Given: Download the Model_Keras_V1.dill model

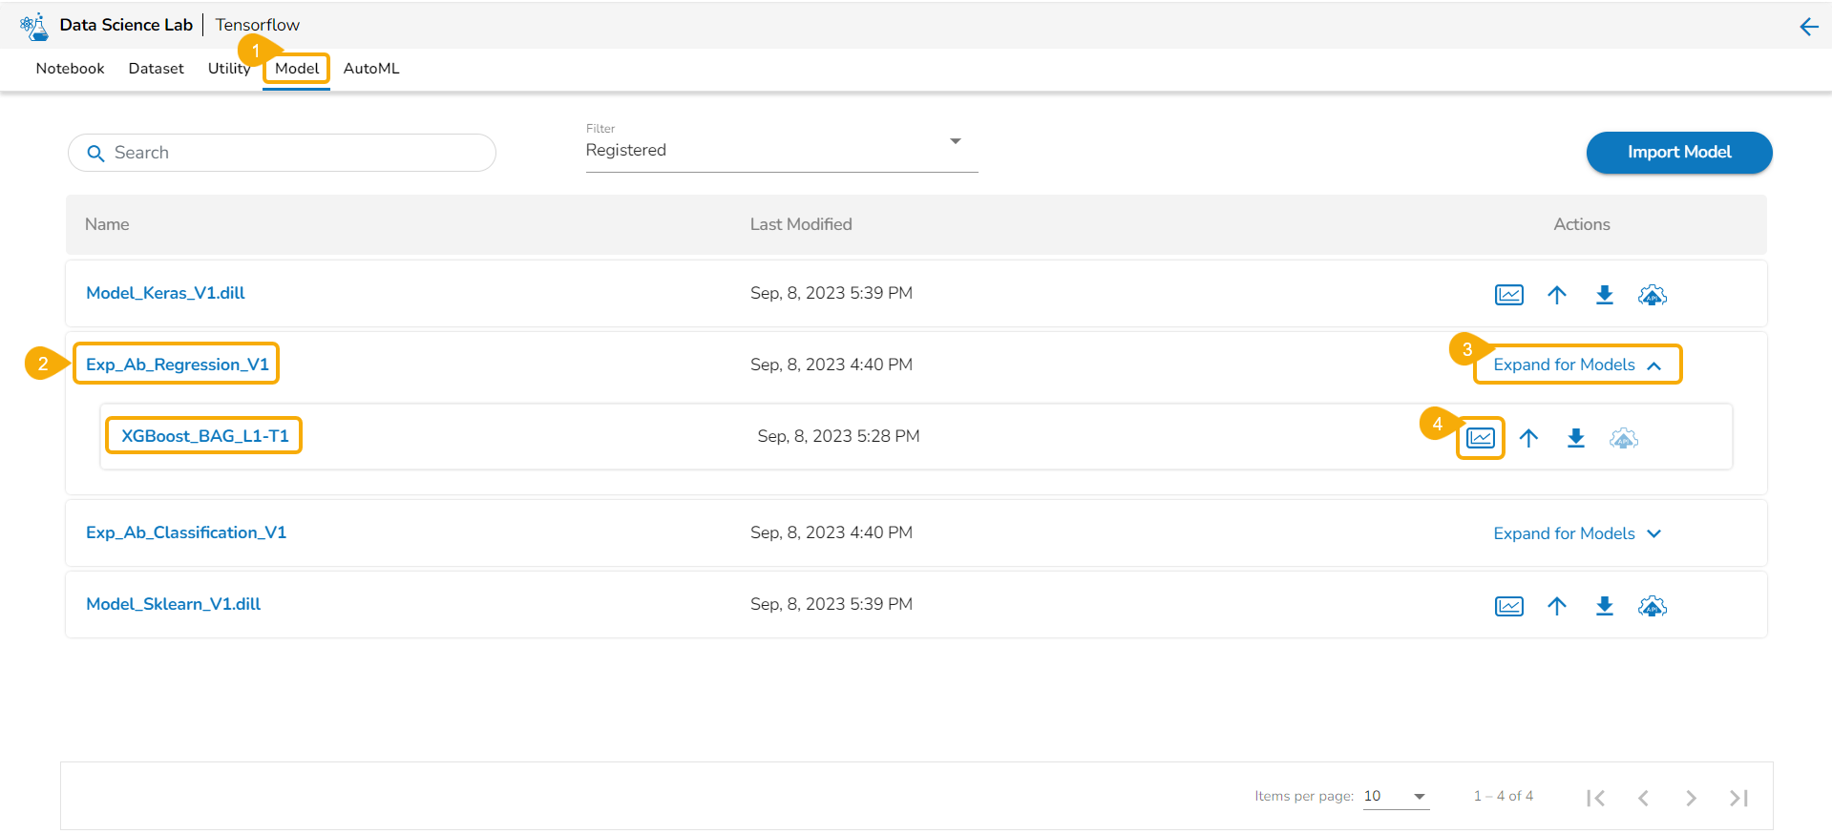Looking at the screenshot, I should coord(1604,295).
